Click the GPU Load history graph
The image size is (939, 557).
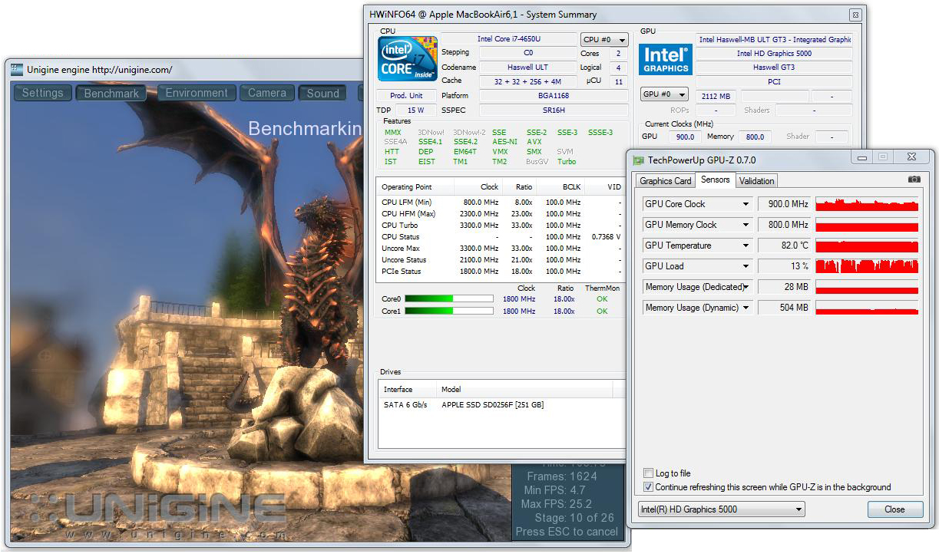tap(867, 266)
